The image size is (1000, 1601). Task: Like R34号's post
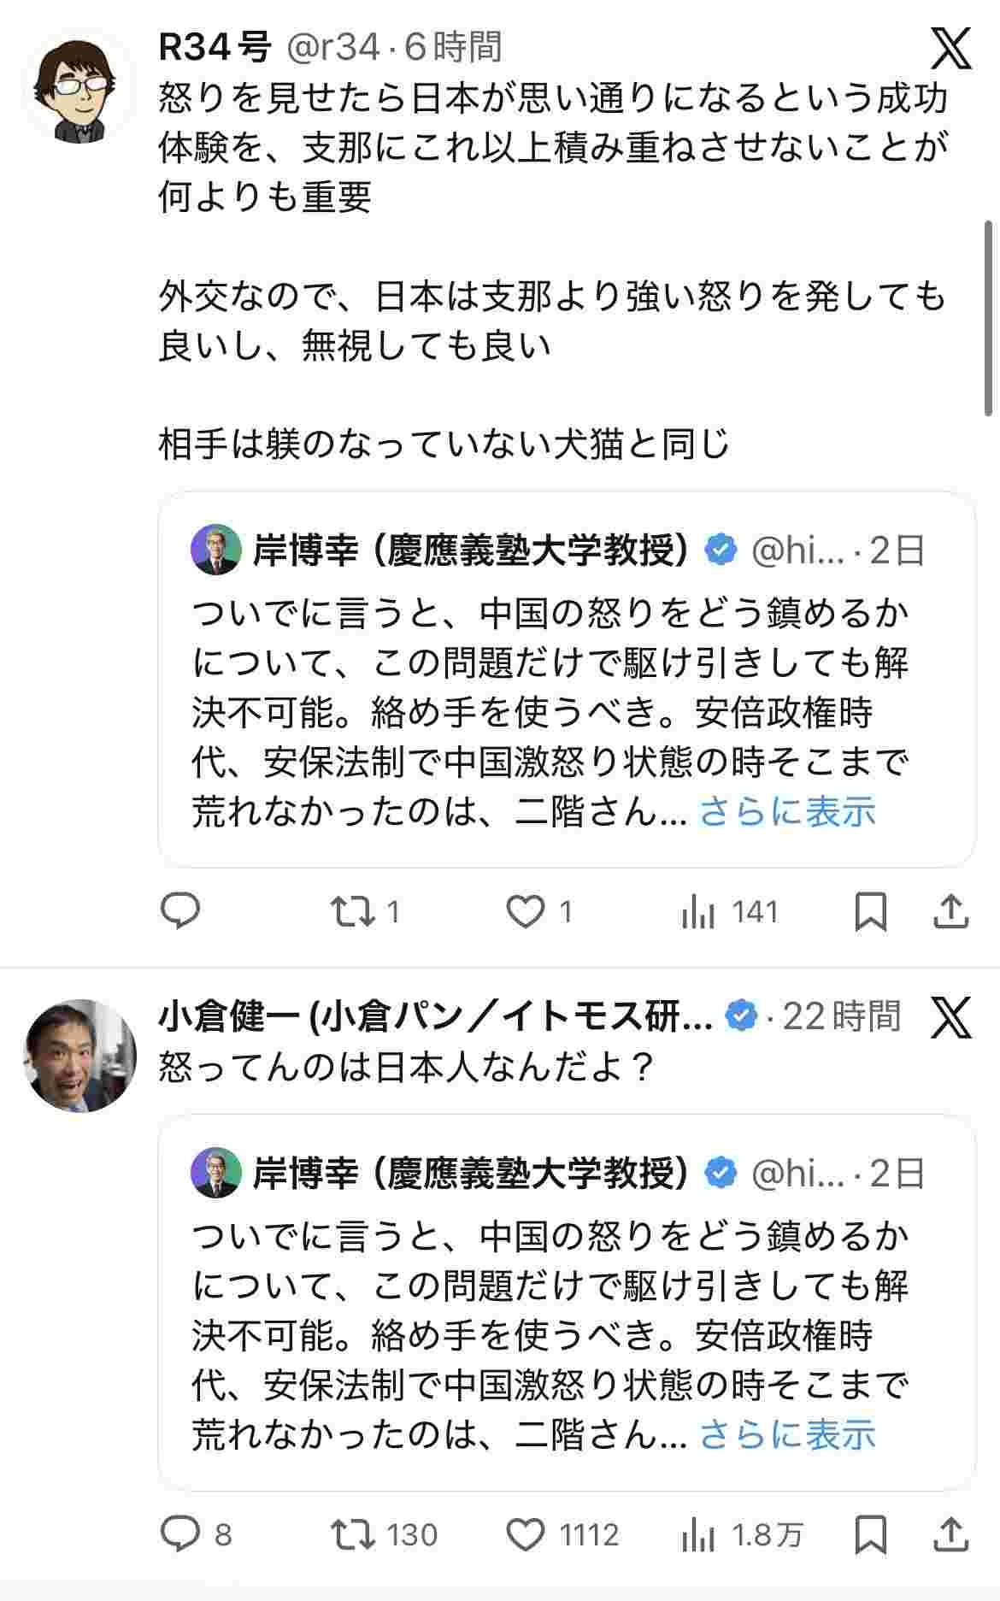(526, 911)
